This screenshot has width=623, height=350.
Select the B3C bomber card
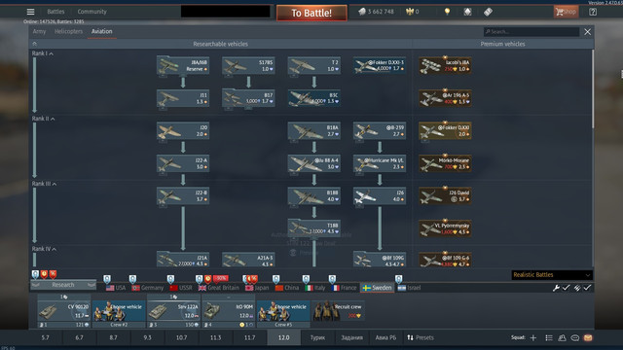pyautogui.click(x=313, y=98)
